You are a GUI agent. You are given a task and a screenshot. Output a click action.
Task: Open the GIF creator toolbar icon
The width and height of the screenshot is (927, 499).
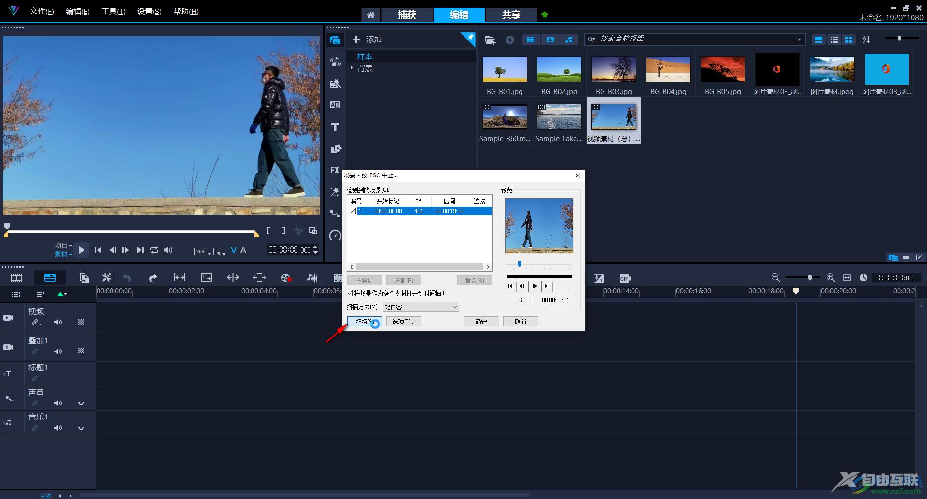(x=625, y=278)
